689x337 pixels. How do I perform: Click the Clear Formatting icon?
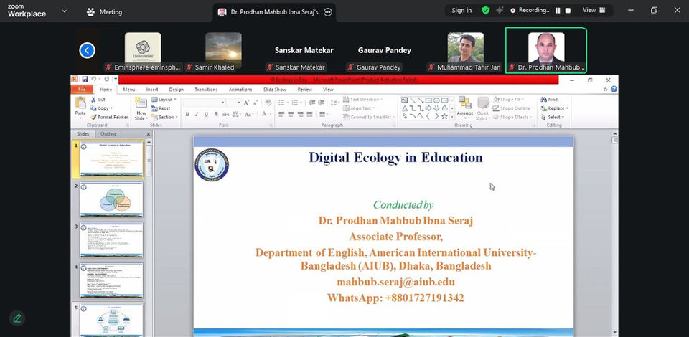pyautogui.click(x=268, y=103)
